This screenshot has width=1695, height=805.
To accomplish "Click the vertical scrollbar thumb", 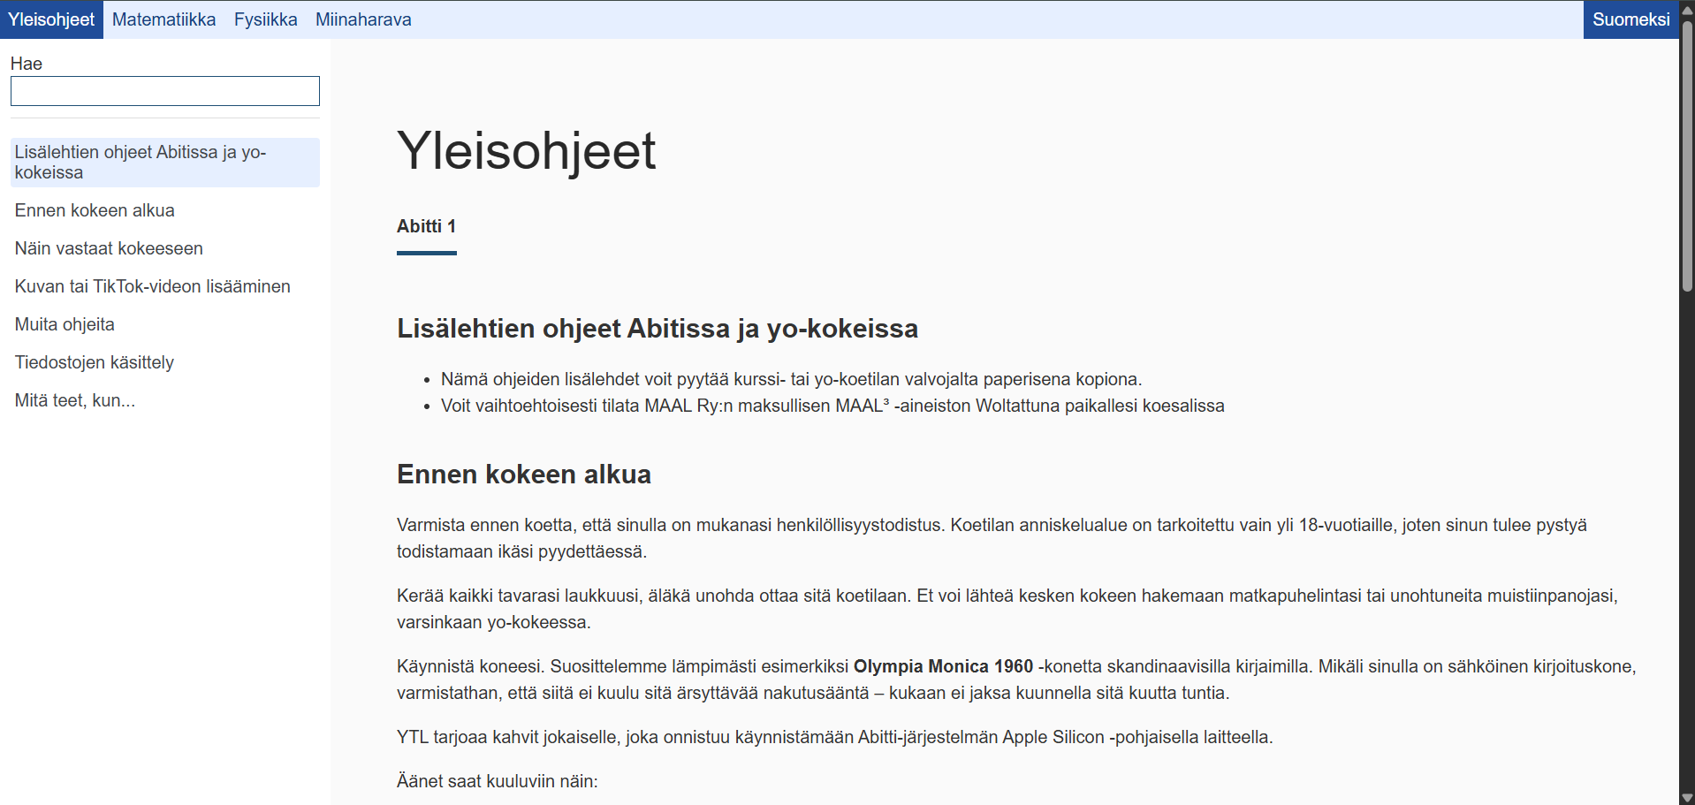I will coord(1687,155).
